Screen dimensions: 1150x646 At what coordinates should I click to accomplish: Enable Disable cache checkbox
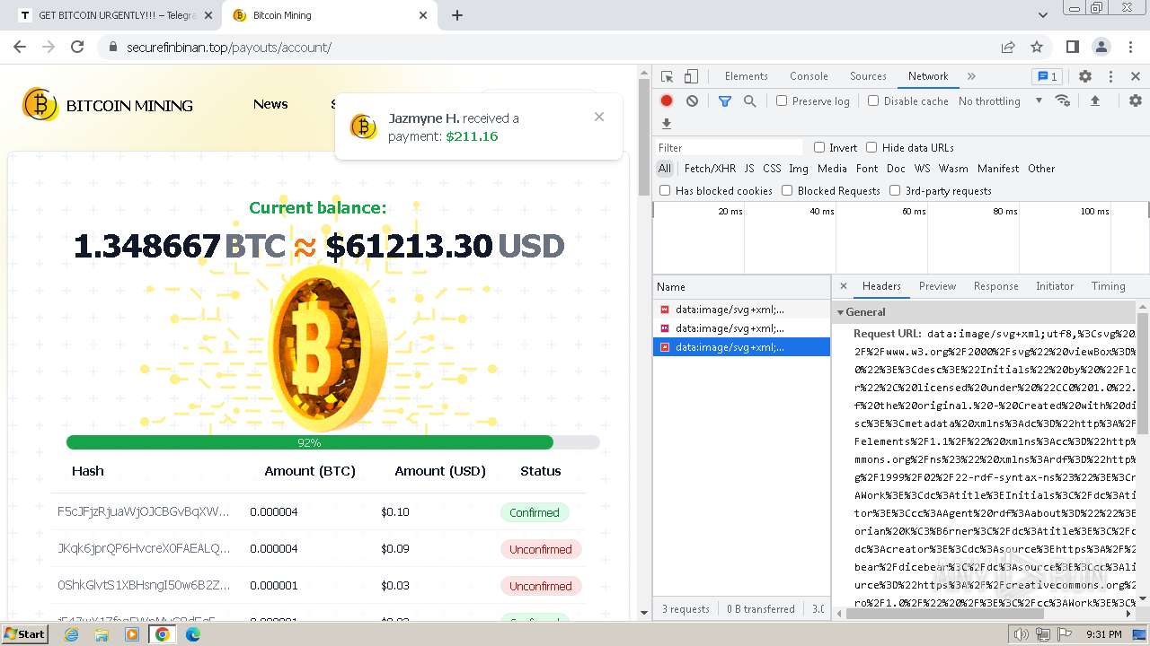[873, 100]
